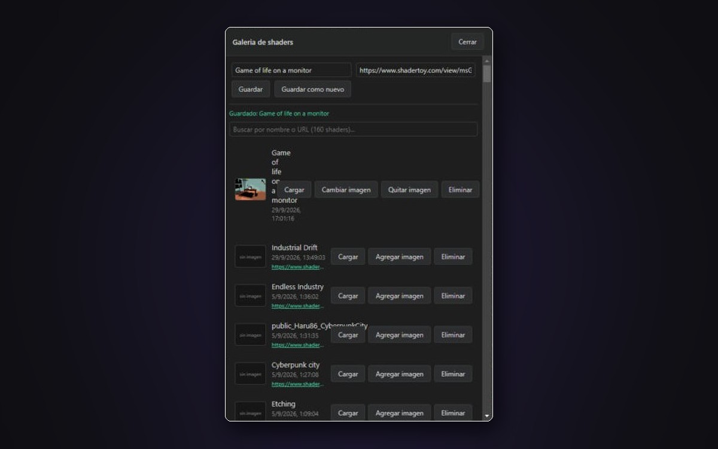Delete the Cyberpunk city shader
Screen dimensions: 718x449
pyautogui.click(x=453, y=374)
